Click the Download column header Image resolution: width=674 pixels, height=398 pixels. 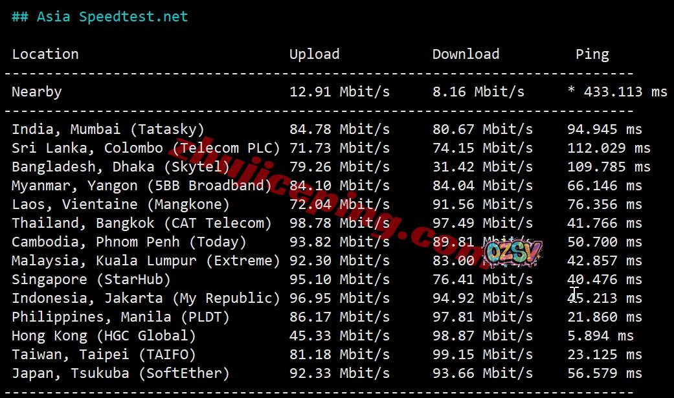(466, 54)
